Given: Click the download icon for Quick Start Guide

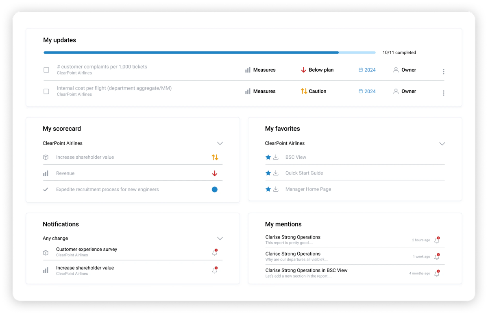Looking at the screenshot, I should click(x=276, y=173).
